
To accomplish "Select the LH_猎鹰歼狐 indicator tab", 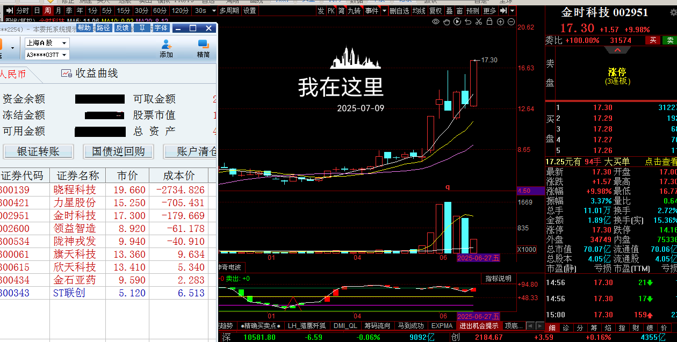I will pos(307,325).
